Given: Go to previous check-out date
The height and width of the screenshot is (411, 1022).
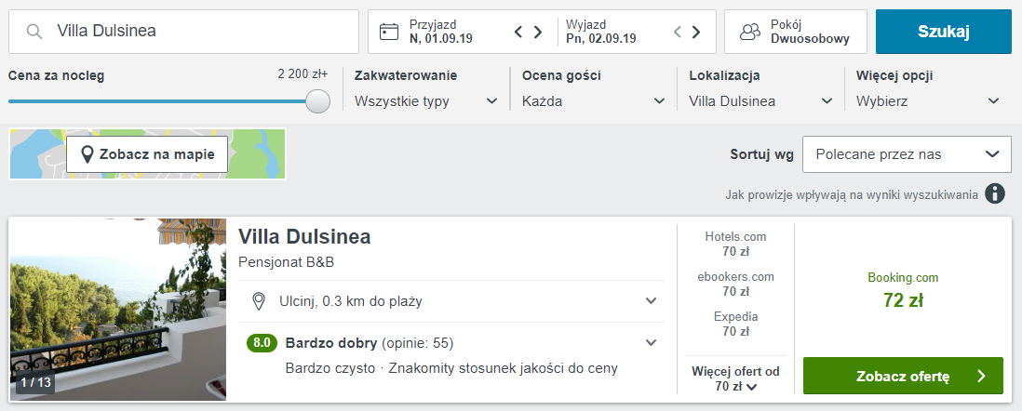Looking at the screenshot, I should [678, 32].
